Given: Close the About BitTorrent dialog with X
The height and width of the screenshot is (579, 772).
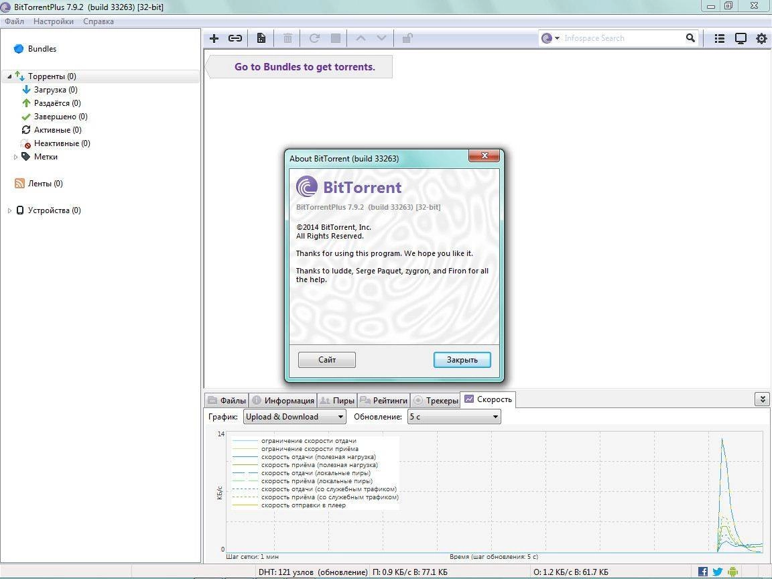Looking at the screenshot, I should point(484,155).
